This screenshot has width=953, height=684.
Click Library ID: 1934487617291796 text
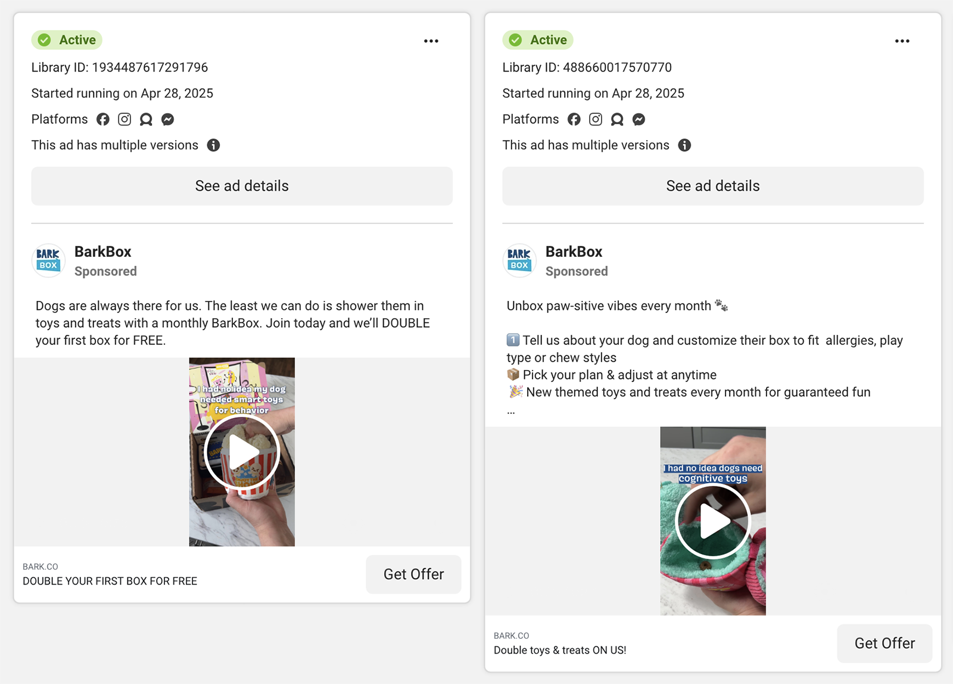point(120,67)
